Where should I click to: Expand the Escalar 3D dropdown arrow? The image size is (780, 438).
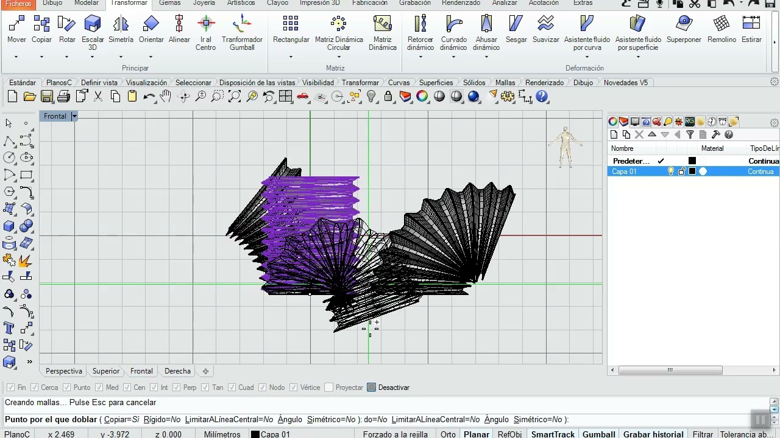93,57
